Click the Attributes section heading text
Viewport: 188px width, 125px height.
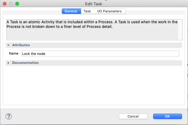pos(21,45)
